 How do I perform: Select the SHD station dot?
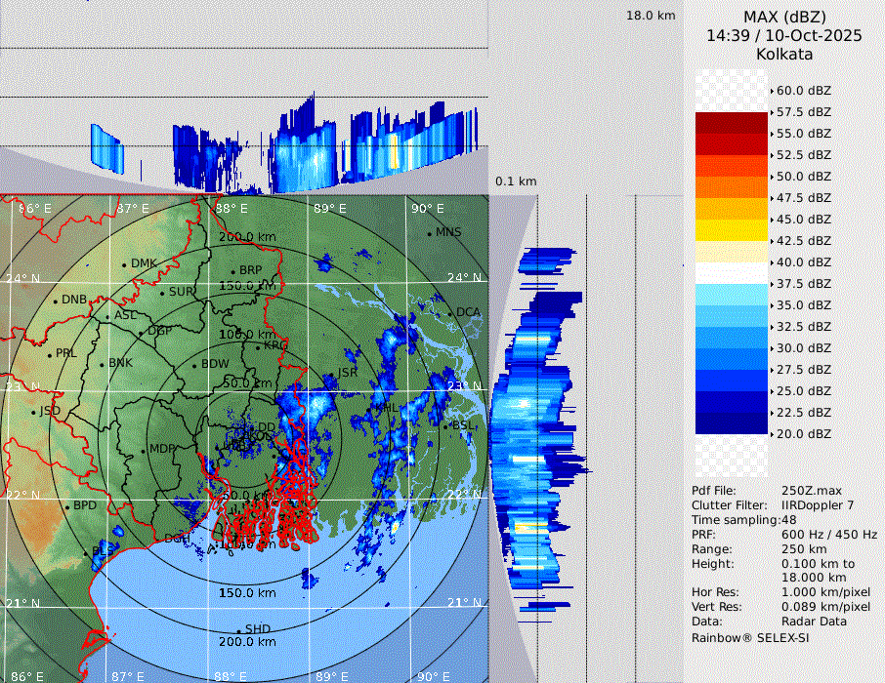238,629
